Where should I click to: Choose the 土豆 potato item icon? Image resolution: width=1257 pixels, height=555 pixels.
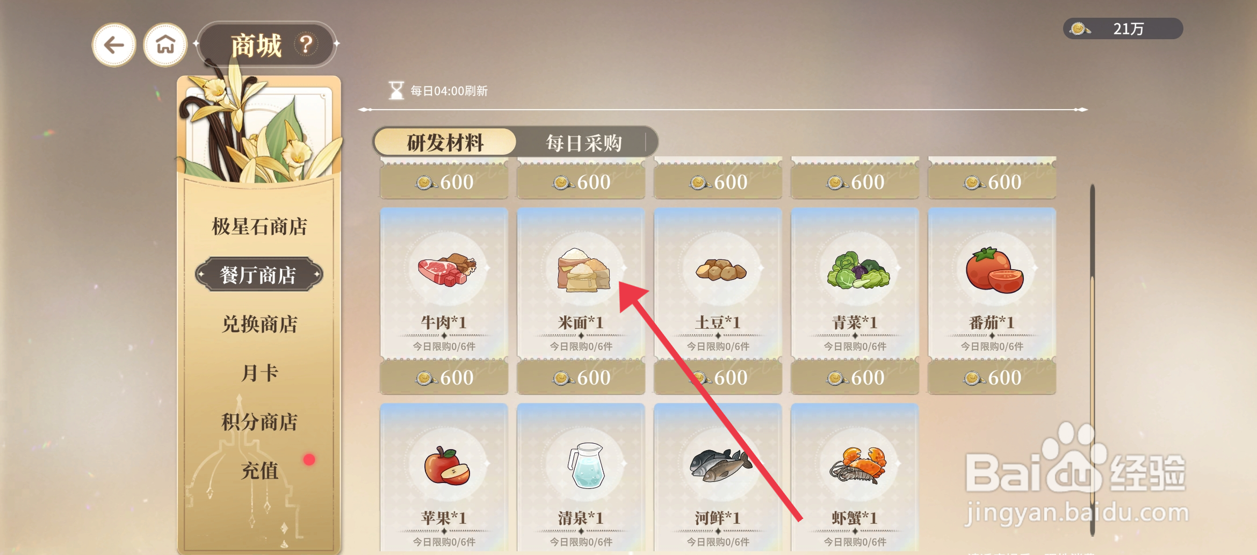[721, 270]
